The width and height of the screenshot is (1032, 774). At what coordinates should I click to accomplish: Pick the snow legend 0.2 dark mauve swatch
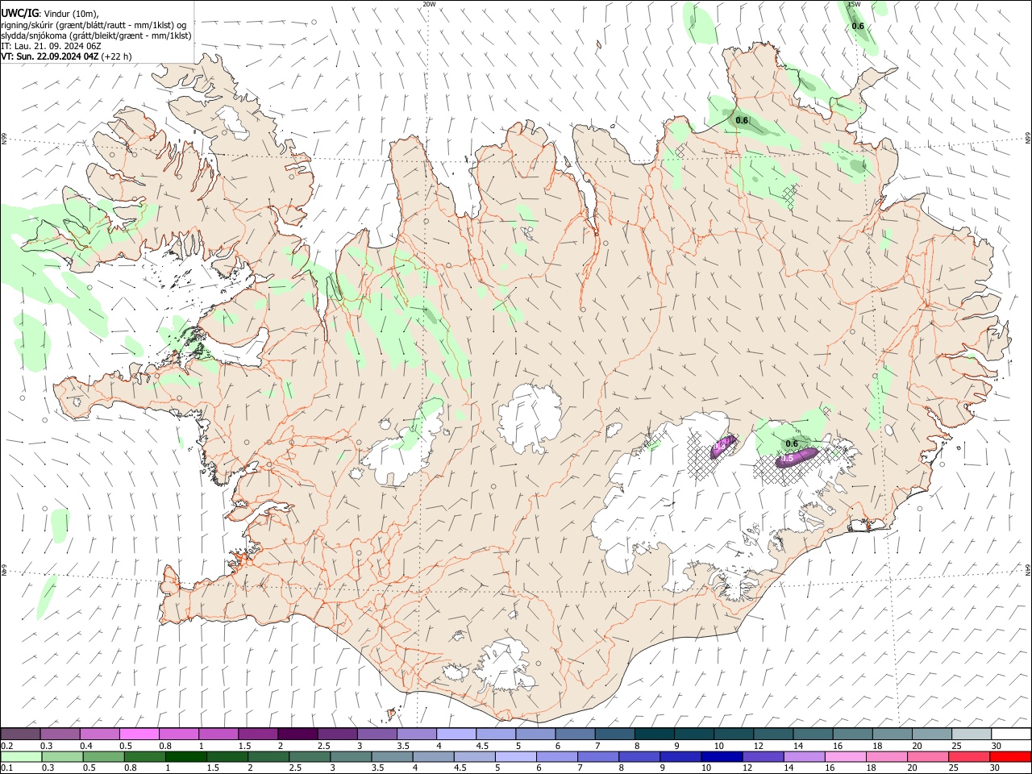[x=20, y=734]
